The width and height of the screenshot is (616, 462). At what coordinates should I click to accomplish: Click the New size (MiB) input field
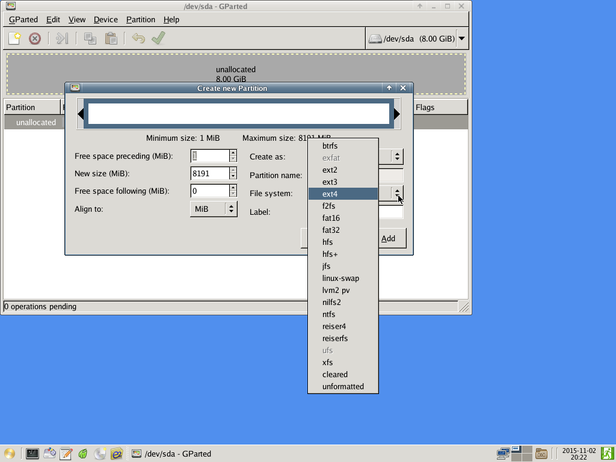[x=209, y=173]
